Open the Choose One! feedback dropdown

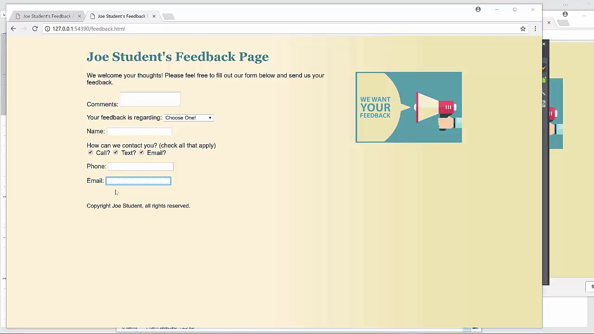(x=188, y=118)
